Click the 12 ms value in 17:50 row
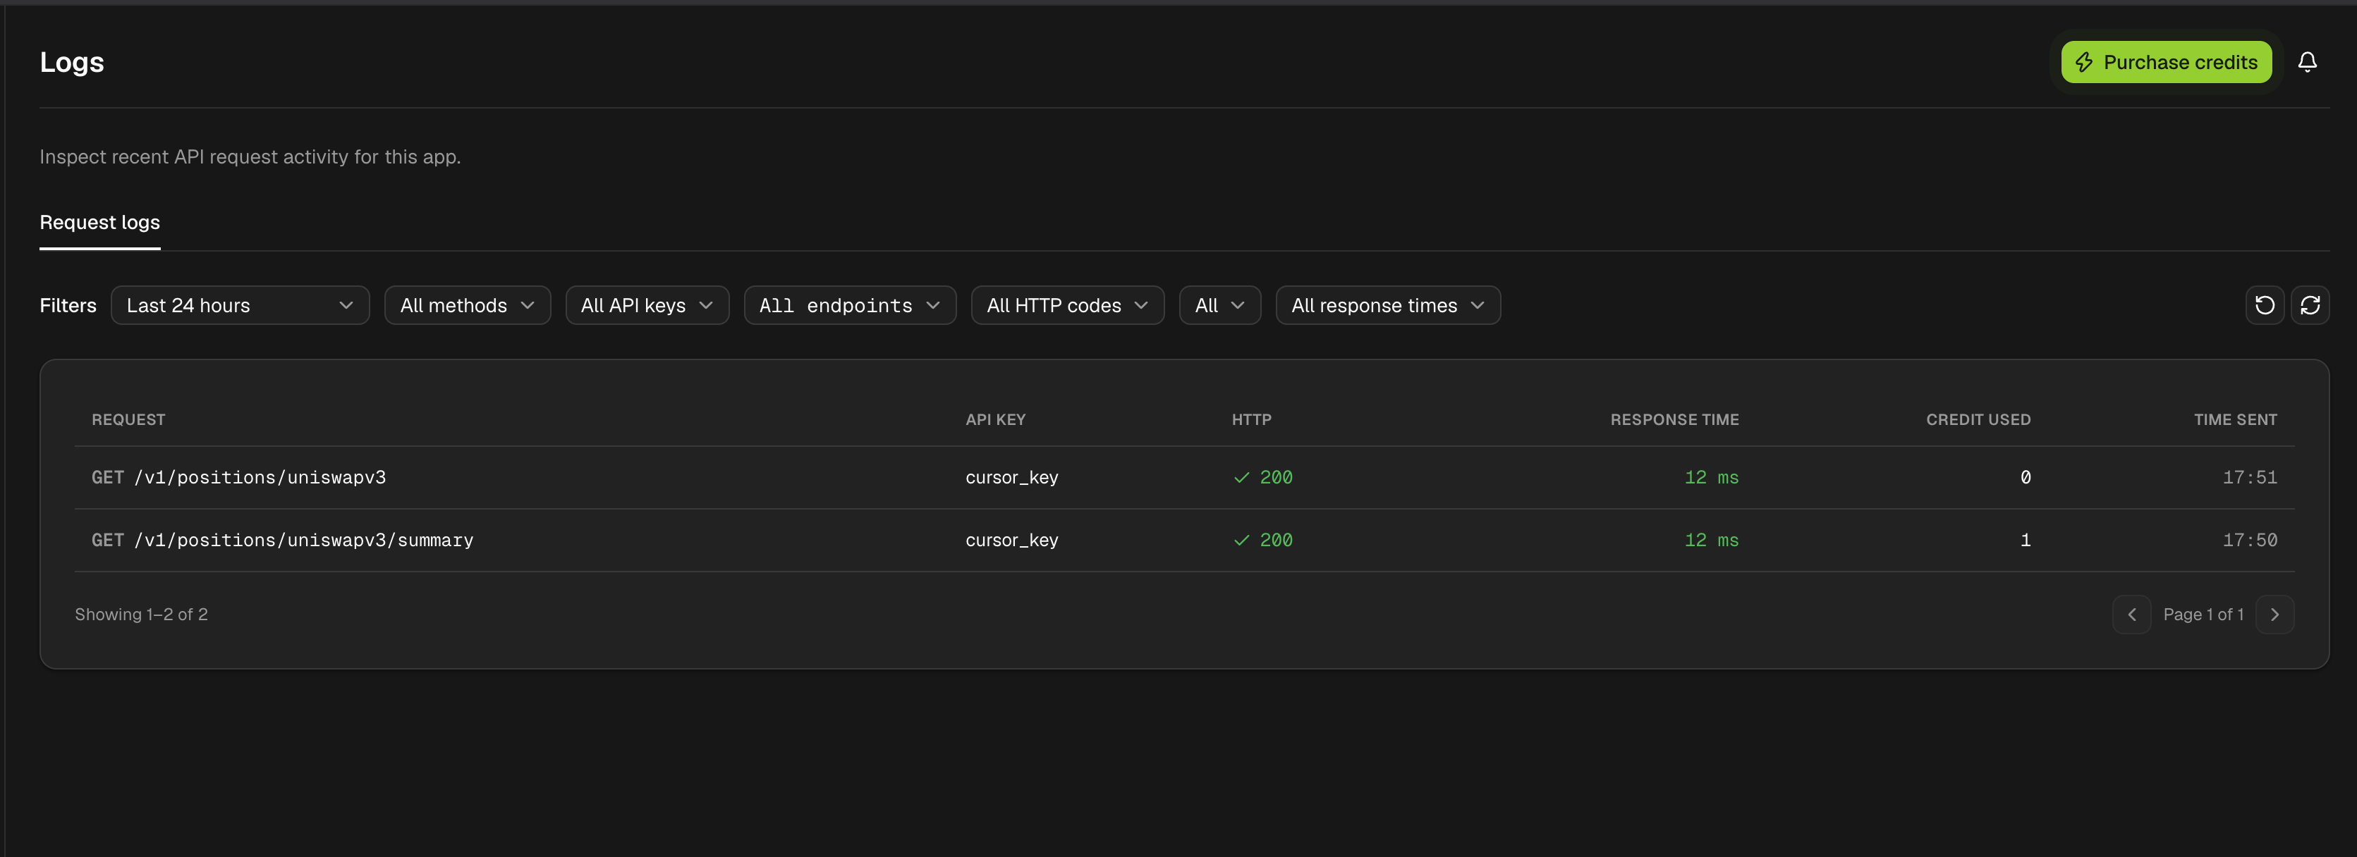The width and height of the screenshot is (2357, 857). pyautogui.click(x=1711, y=541)
